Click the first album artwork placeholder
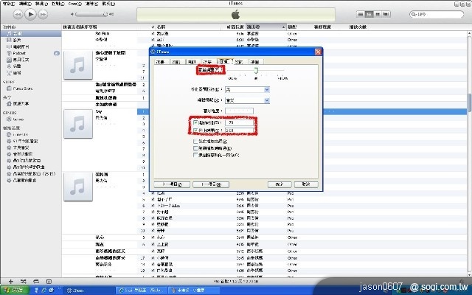The width and height of the screenshot is (472, 295). [x=77, y=64]
